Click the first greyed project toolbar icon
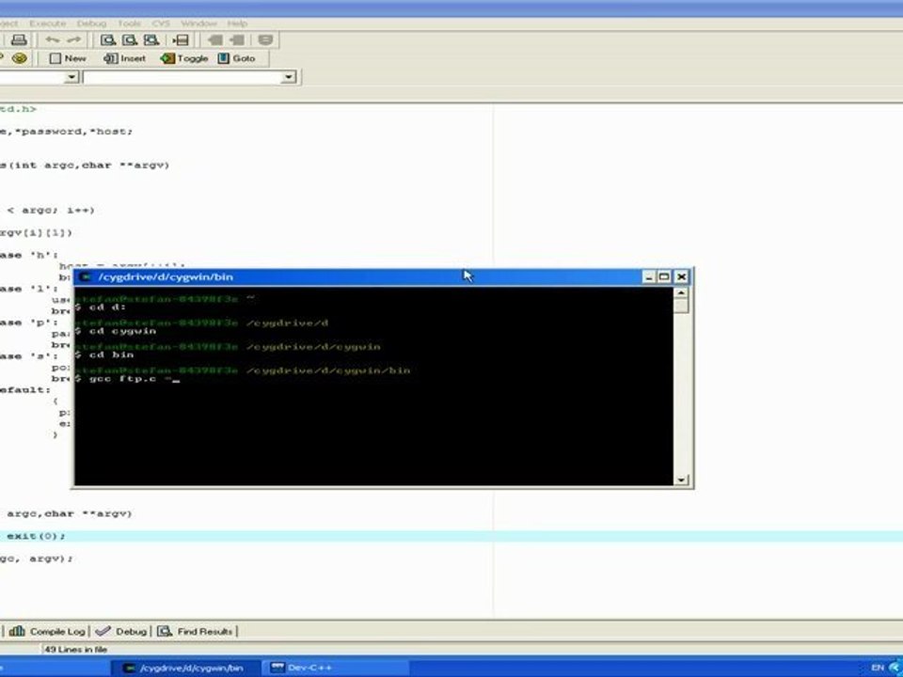 pyautogui.click(x=215, y=39)
